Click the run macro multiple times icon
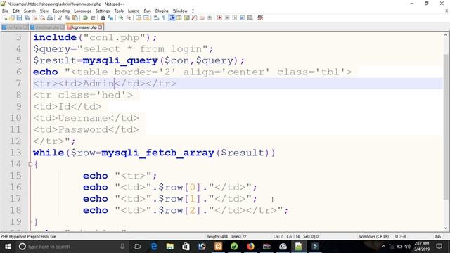 [x=242, y=18]
